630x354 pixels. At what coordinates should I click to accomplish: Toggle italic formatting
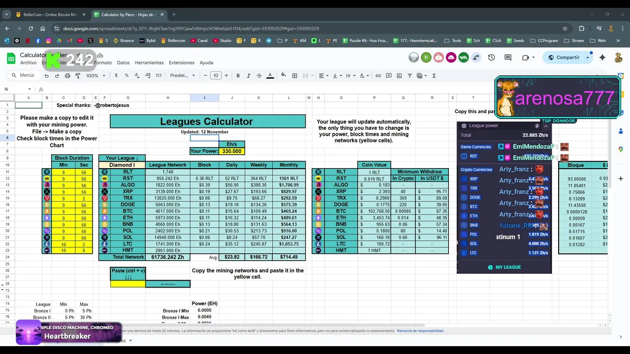249,76
